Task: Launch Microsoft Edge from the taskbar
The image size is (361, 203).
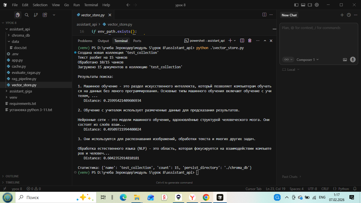Action: click(123, 197)
